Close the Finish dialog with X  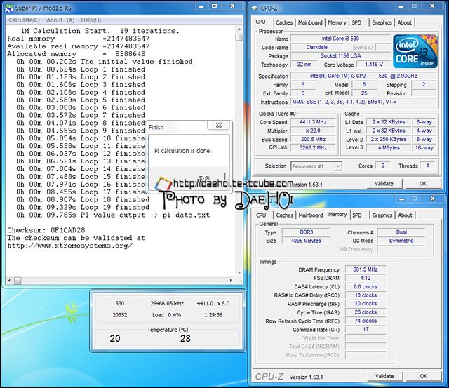(x=219, y=125)
